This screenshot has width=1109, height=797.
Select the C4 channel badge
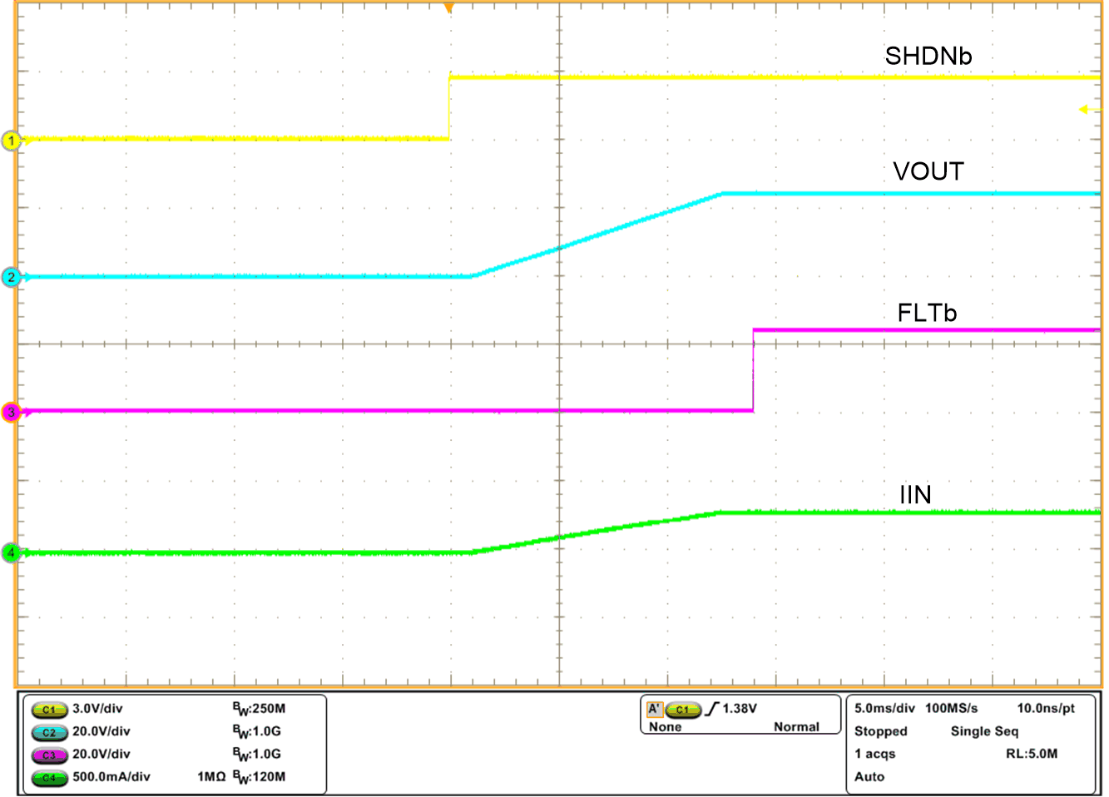[x=49, y=778]
